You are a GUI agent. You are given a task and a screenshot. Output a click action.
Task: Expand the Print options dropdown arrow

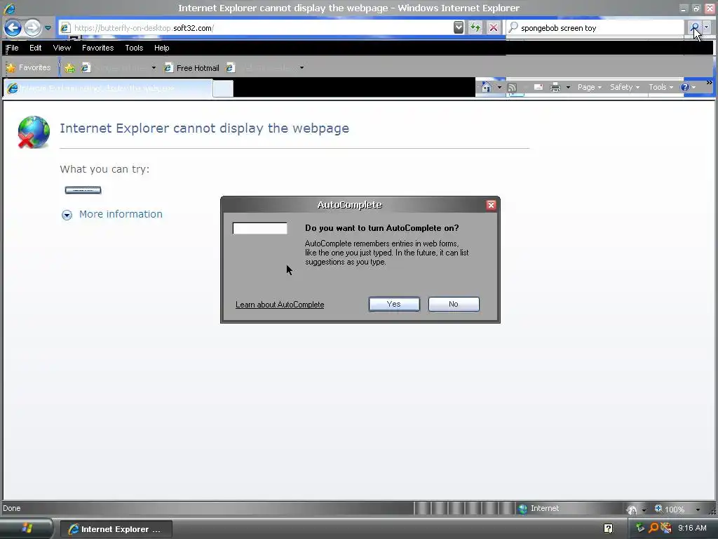pos(568,87)
